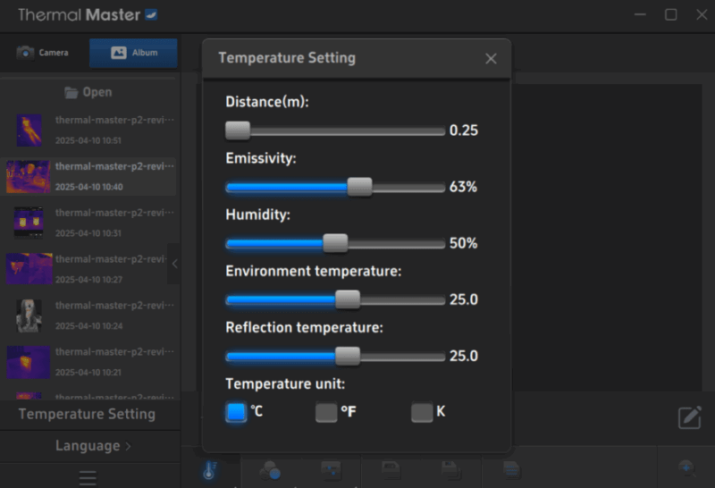This screenshot has height=488, width=715.
Task: Collapse the sidebar with the arrow handle
Action: pyautogui.click(x=174, y=264)
